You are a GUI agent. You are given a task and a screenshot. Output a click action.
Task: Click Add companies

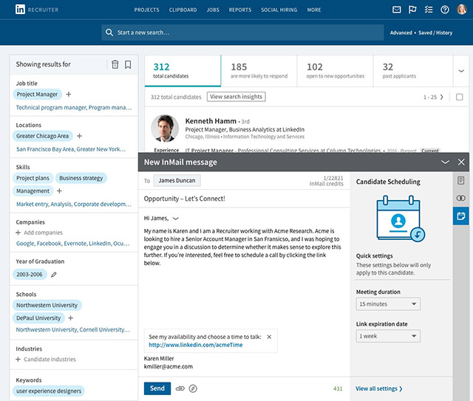[39, 233]
